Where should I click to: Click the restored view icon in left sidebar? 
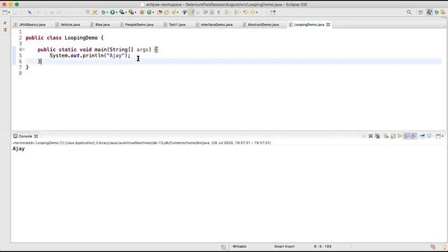5,23
